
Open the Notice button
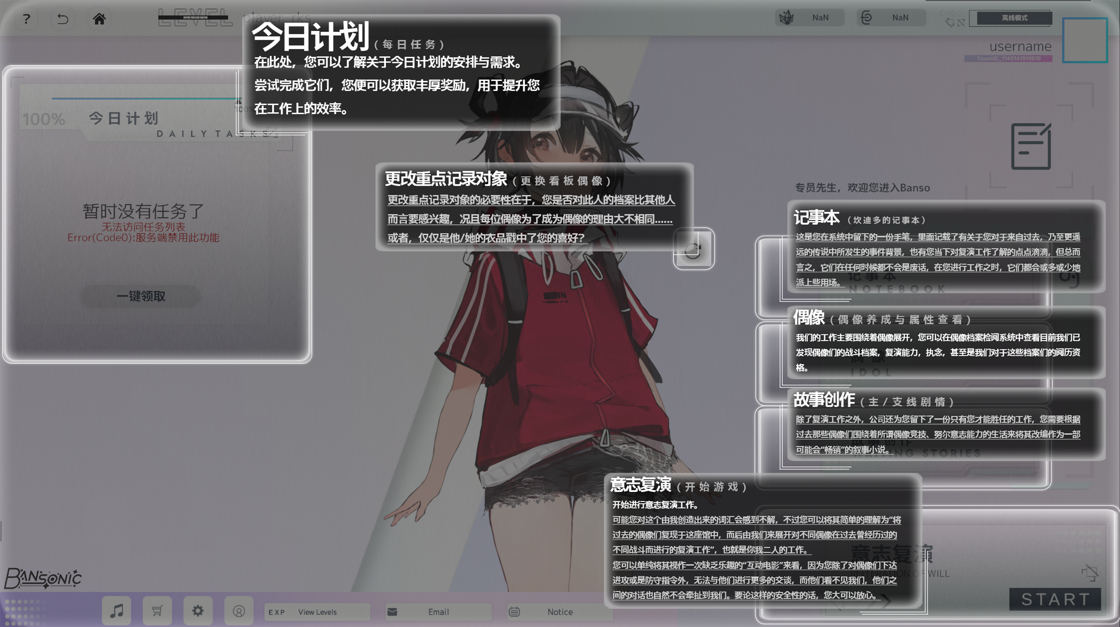point(560,612)
